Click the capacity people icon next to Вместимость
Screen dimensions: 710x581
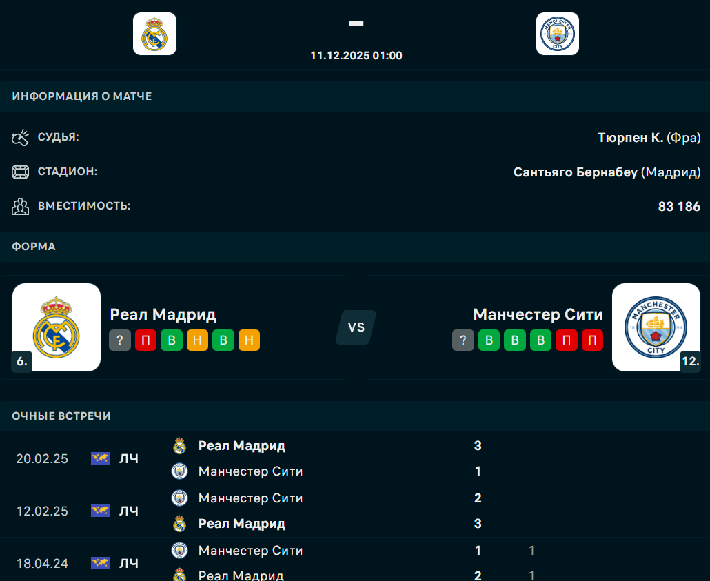(x=20, y=206)
